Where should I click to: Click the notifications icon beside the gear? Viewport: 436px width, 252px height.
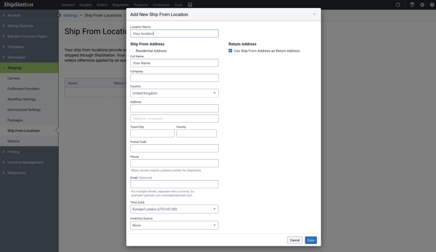(x=412, y=5)
